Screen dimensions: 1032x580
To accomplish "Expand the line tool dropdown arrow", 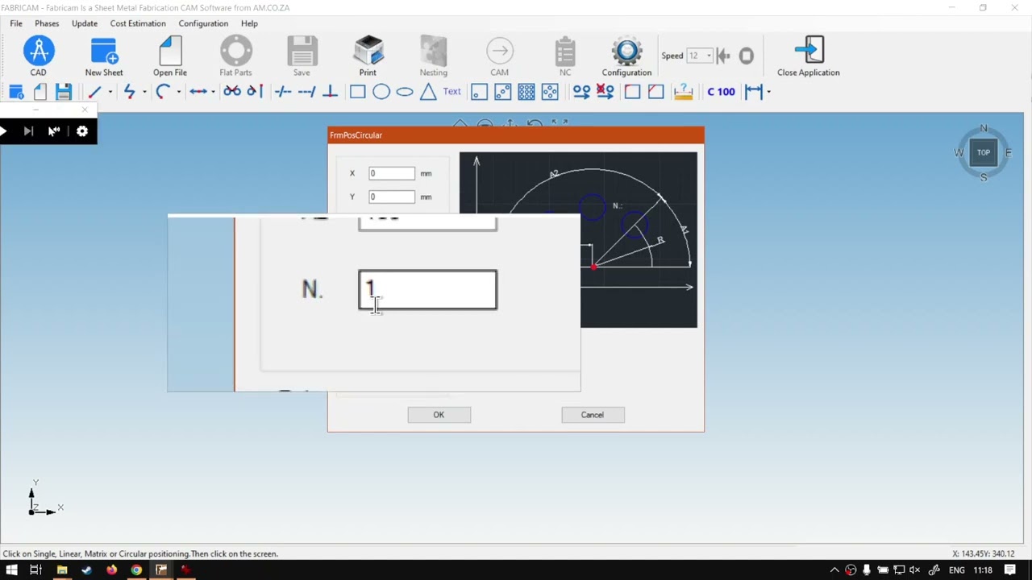I will pyautogui.click(x=110, y=92).
